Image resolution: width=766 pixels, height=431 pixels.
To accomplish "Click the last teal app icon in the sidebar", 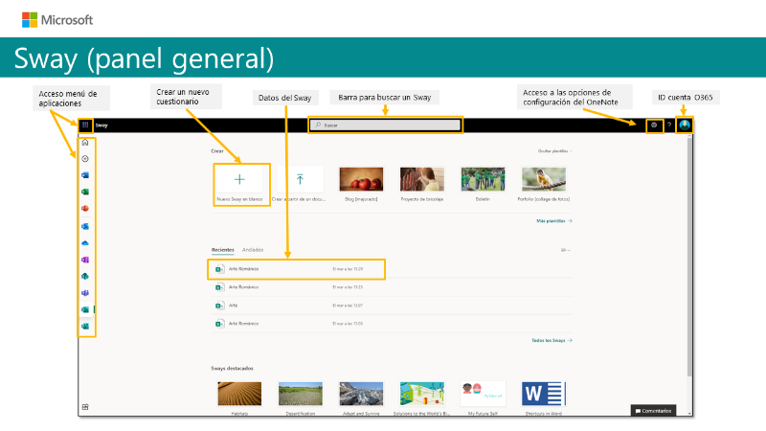I will [85, 326].
